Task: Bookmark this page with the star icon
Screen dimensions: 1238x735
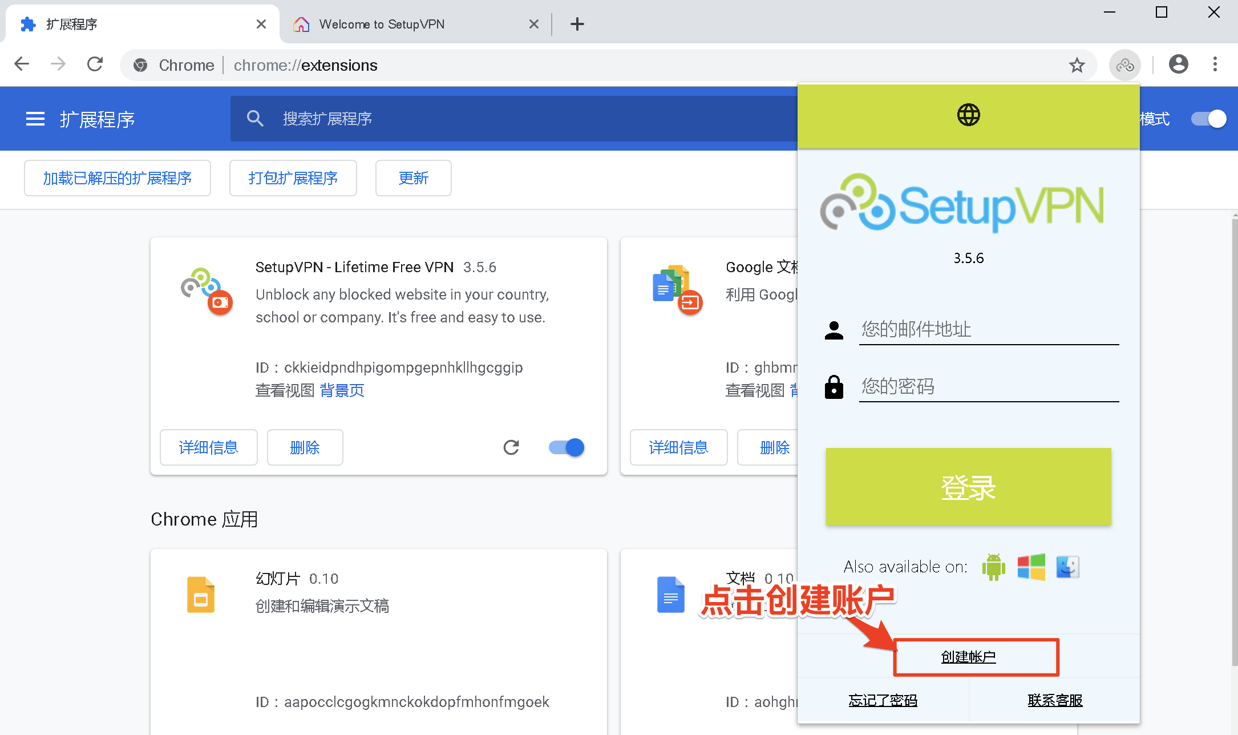Action: pos(1077,65)
